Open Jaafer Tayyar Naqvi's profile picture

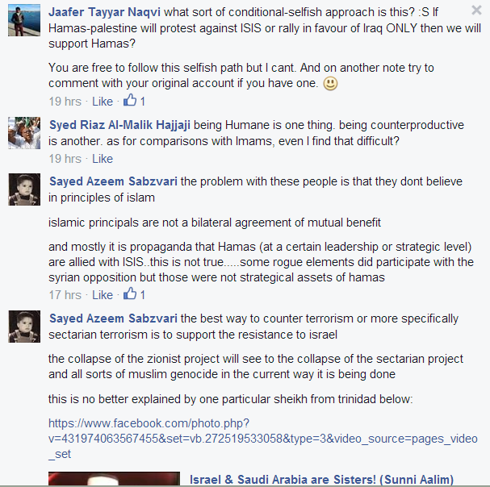point(24,20)
